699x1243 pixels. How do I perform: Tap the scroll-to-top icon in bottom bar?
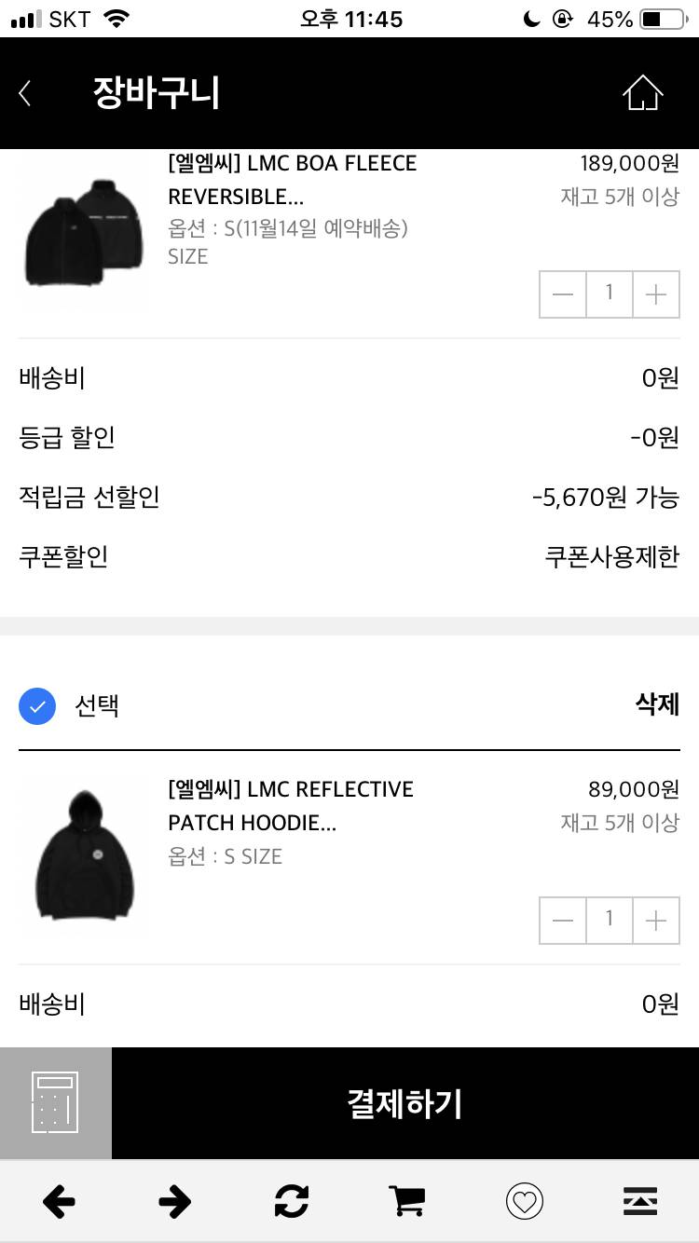pos(640,1202)
